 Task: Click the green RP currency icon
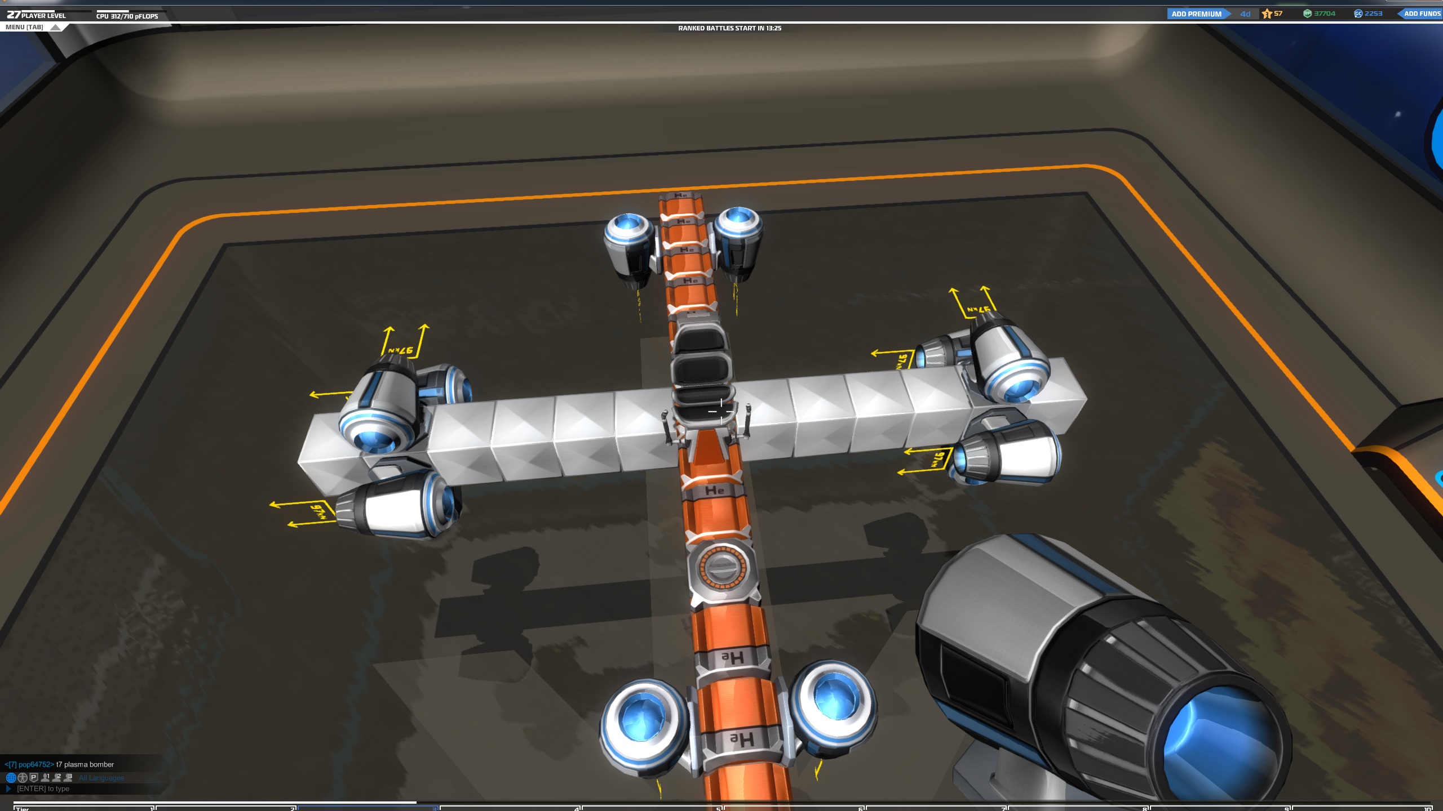coord(1307,14)
